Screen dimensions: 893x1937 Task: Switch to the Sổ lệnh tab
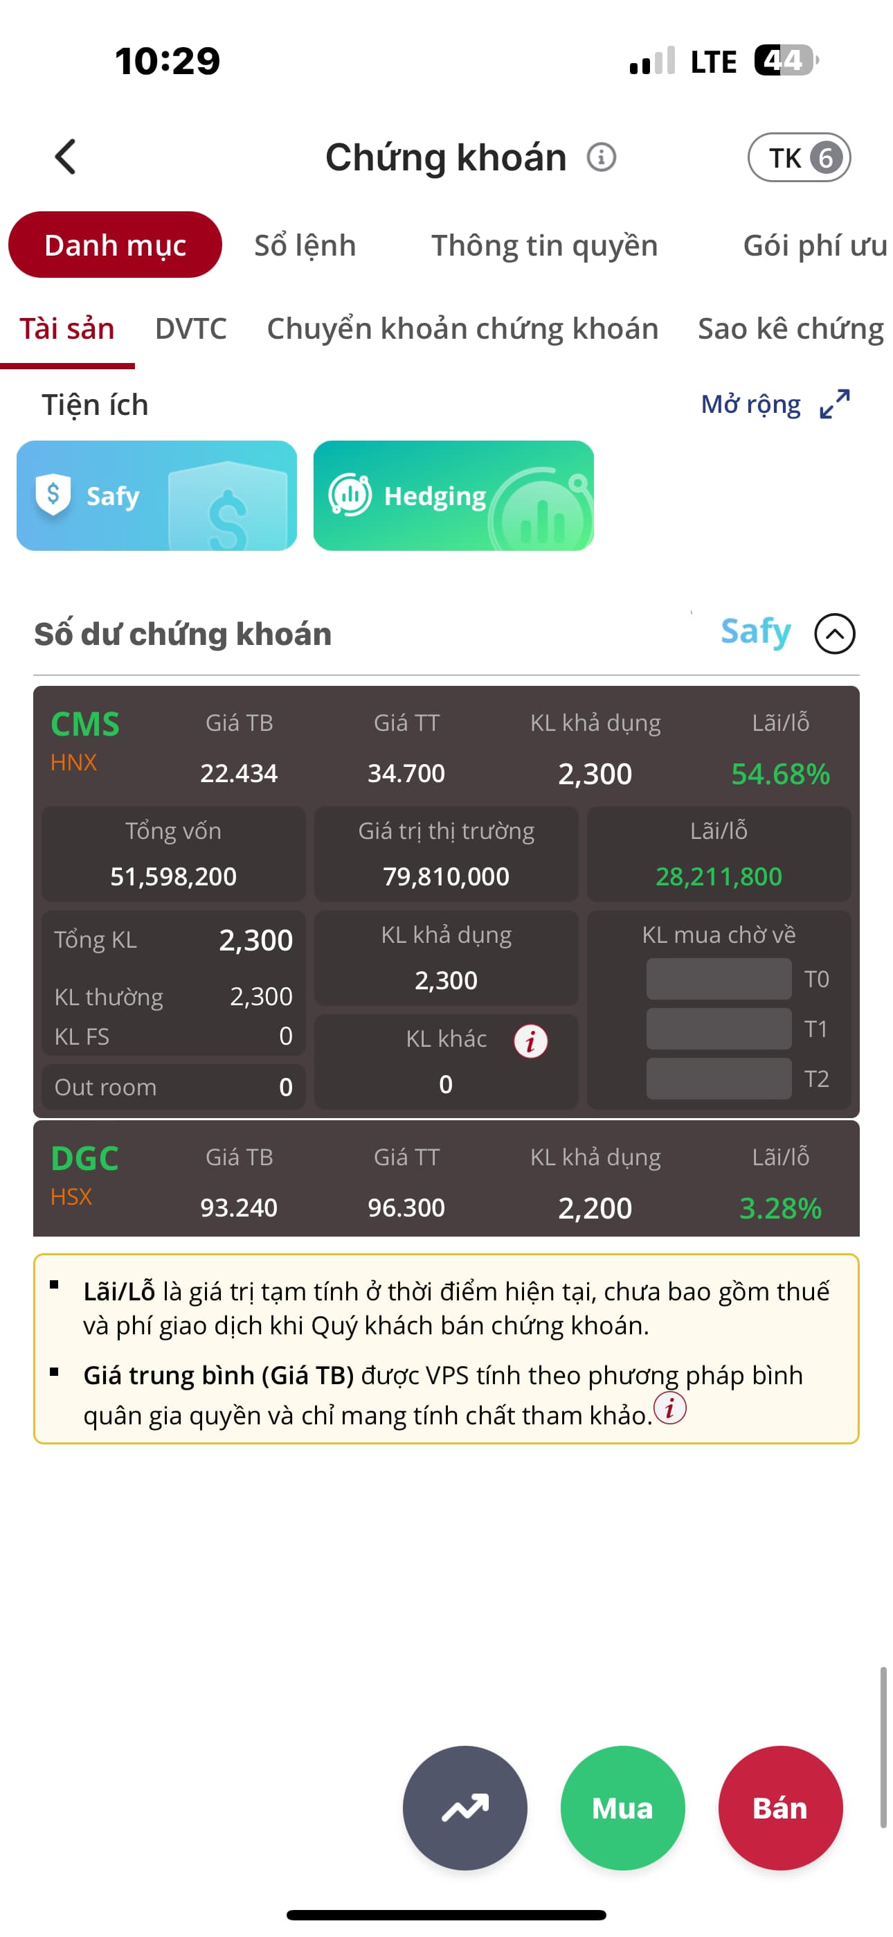pyautogui.click(x=305, y=245)
